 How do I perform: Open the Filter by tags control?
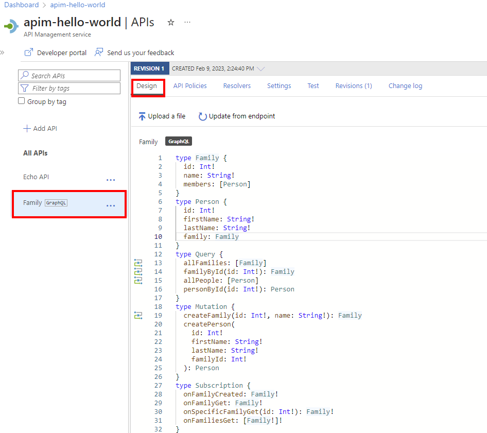click(69, 89)
